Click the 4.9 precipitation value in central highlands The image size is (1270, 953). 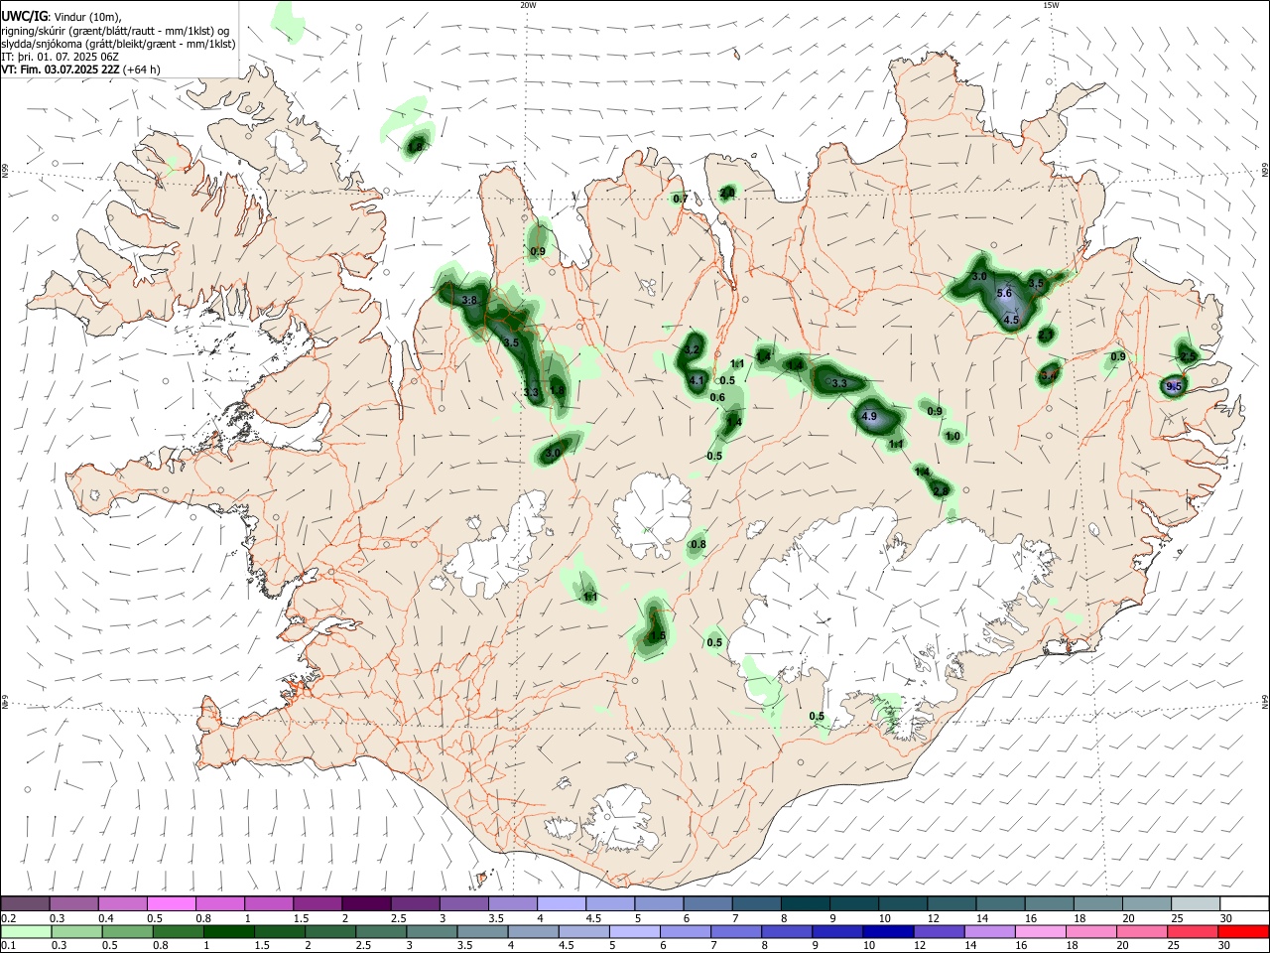[x=870, y=416]
